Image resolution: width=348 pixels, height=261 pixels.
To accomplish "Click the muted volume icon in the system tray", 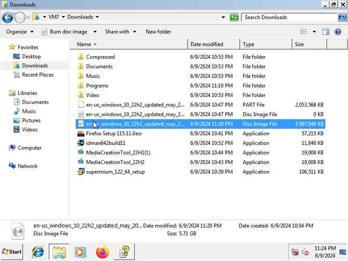I will coord(305,252).
